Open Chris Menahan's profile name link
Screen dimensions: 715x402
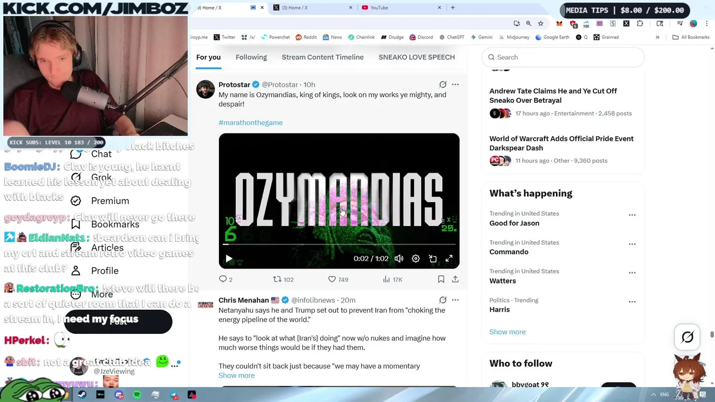244,300
